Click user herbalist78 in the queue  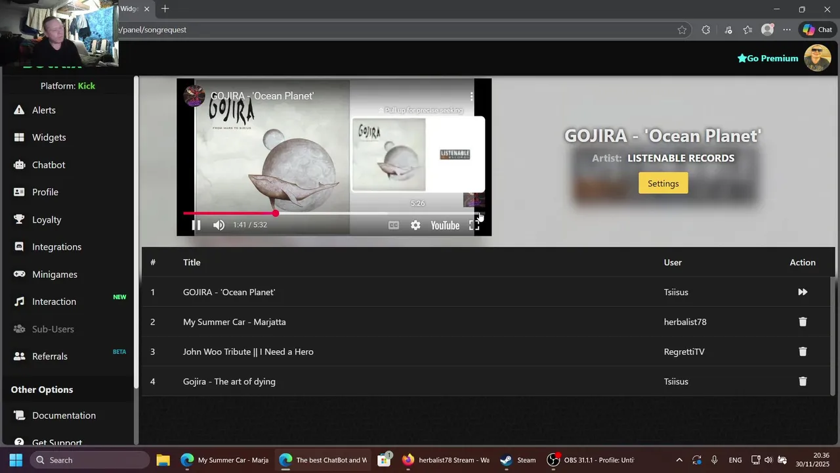[685, 322]
